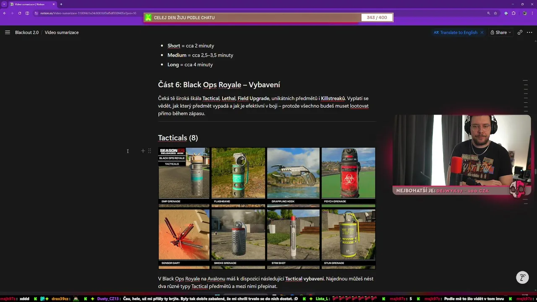Open site information next to the URL
The image size is (537, 302).
(x=36, y=13)
